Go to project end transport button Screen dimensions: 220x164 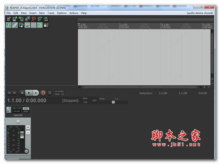point(14,93)
